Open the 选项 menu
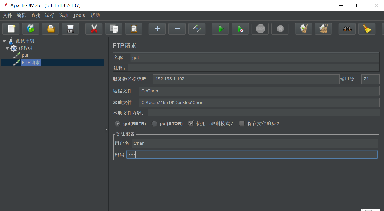The height and width of the screenshot is (211, 384). (x=64, y=15)
